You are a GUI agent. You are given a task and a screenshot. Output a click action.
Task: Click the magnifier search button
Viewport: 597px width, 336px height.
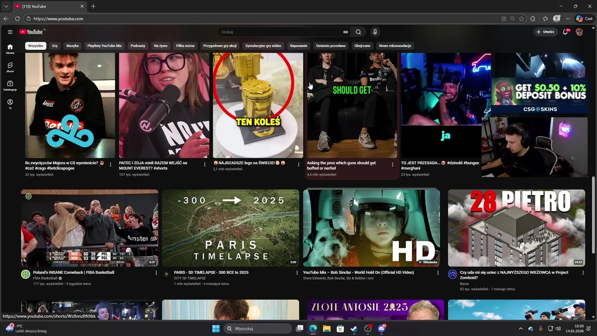pos(358,32)
